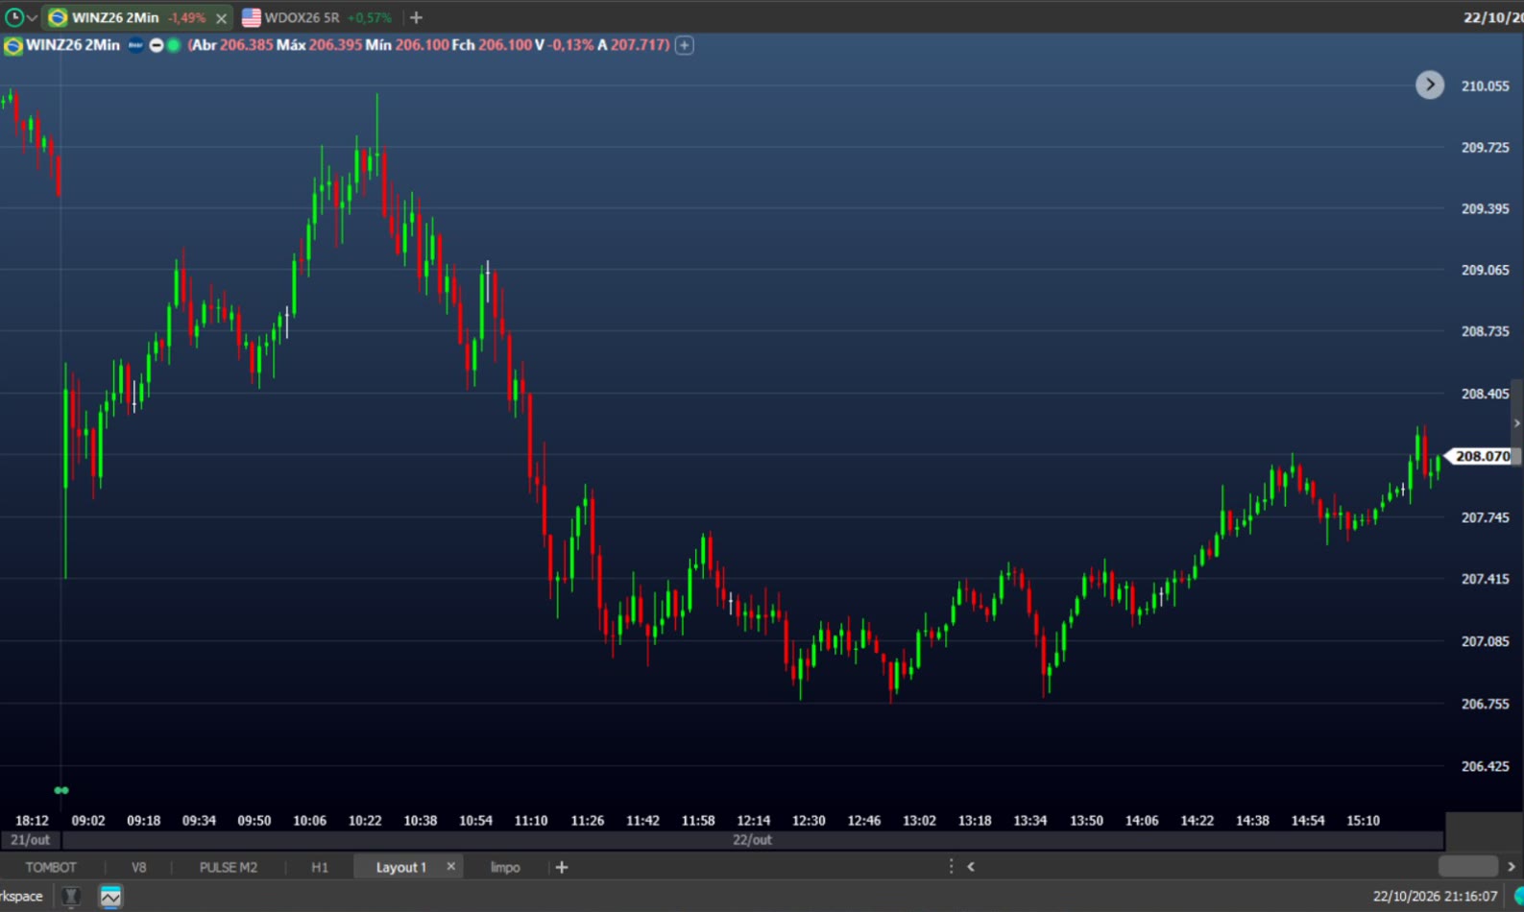Viewport: 1524px width, 912px height.
Task: Click the 15:10 time label on the time axis
Action: pos(1363,821)
